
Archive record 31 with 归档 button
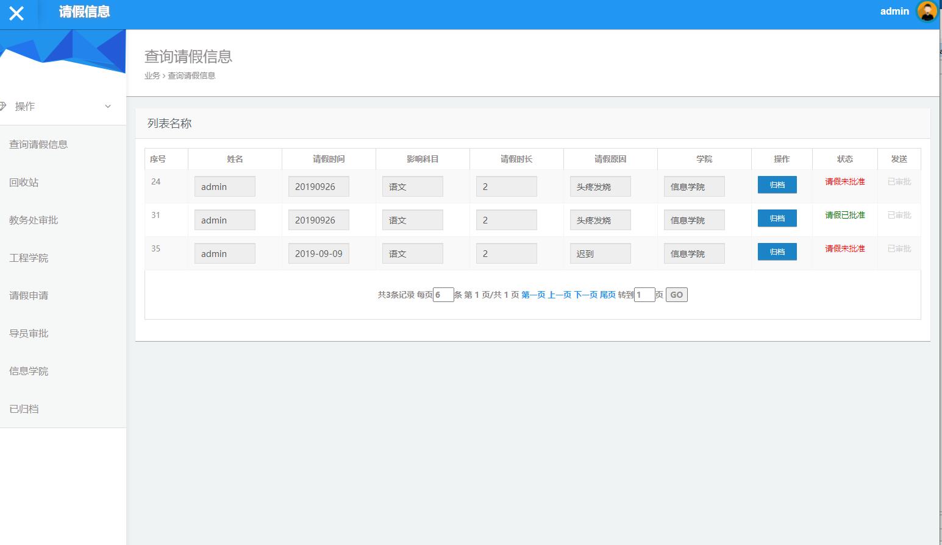[x=777, y=218]
